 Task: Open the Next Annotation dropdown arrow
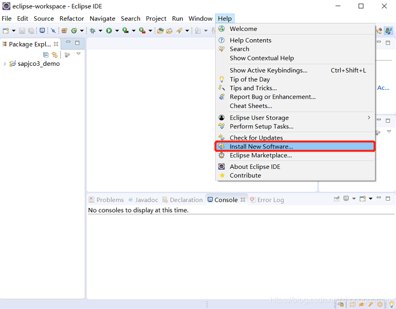click(206, 31)
